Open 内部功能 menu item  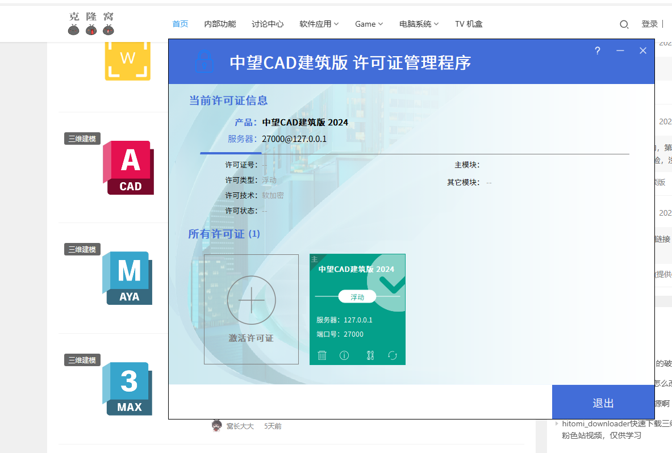220,24
